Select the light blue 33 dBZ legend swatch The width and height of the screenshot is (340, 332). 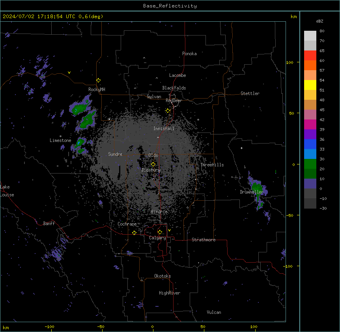point(310,154)
